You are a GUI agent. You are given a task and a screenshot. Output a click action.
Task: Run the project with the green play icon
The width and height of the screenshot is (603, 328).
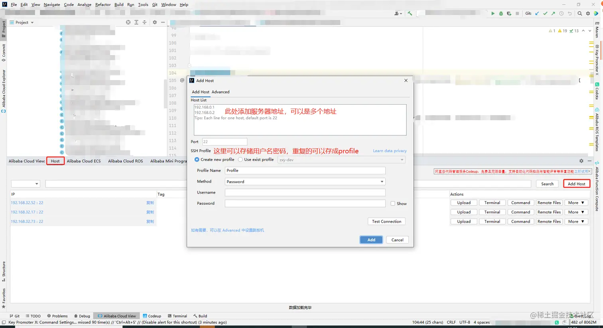coord(493,14)
